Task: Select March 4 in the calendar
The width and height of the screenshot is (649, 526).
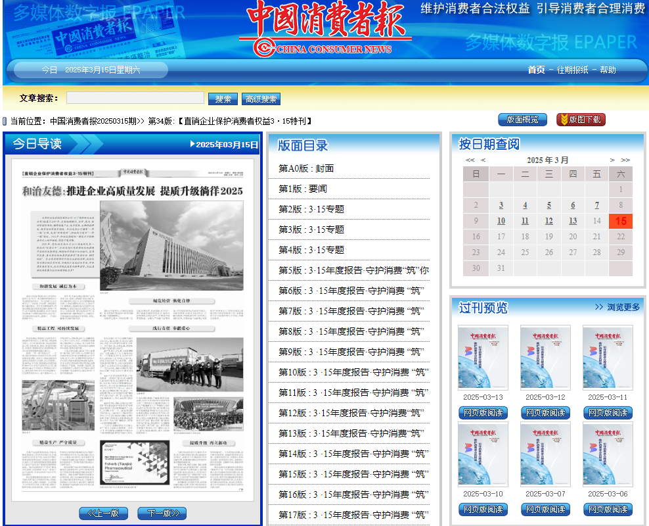Action: [x=525, y=205]
